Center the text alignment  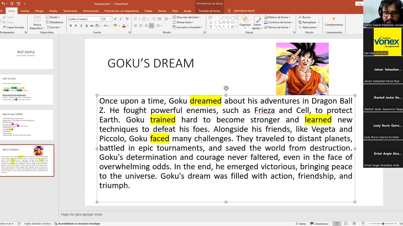(141, 25)
